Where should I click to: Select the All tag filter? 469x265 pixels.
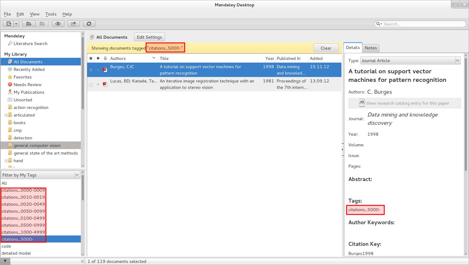click(x=4, y=183)
